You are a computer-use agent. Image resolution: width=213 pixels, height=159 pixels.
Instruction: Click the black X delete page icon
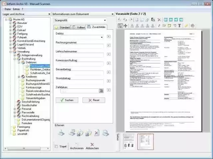point(159,20)
